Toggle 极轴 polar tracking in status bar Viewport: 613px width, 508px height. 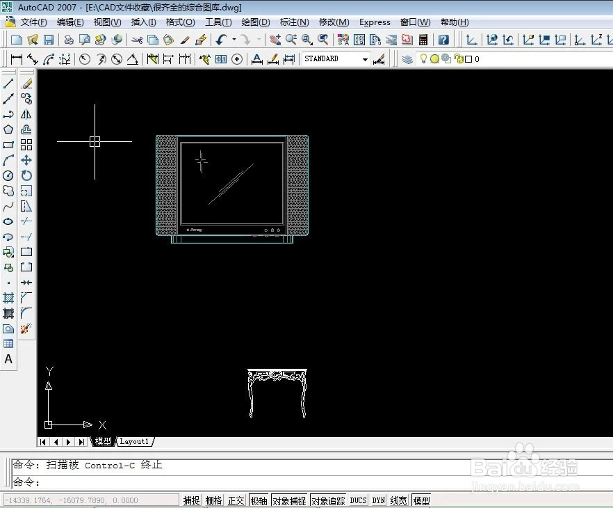pyautogui.click(x=259, y=500)
